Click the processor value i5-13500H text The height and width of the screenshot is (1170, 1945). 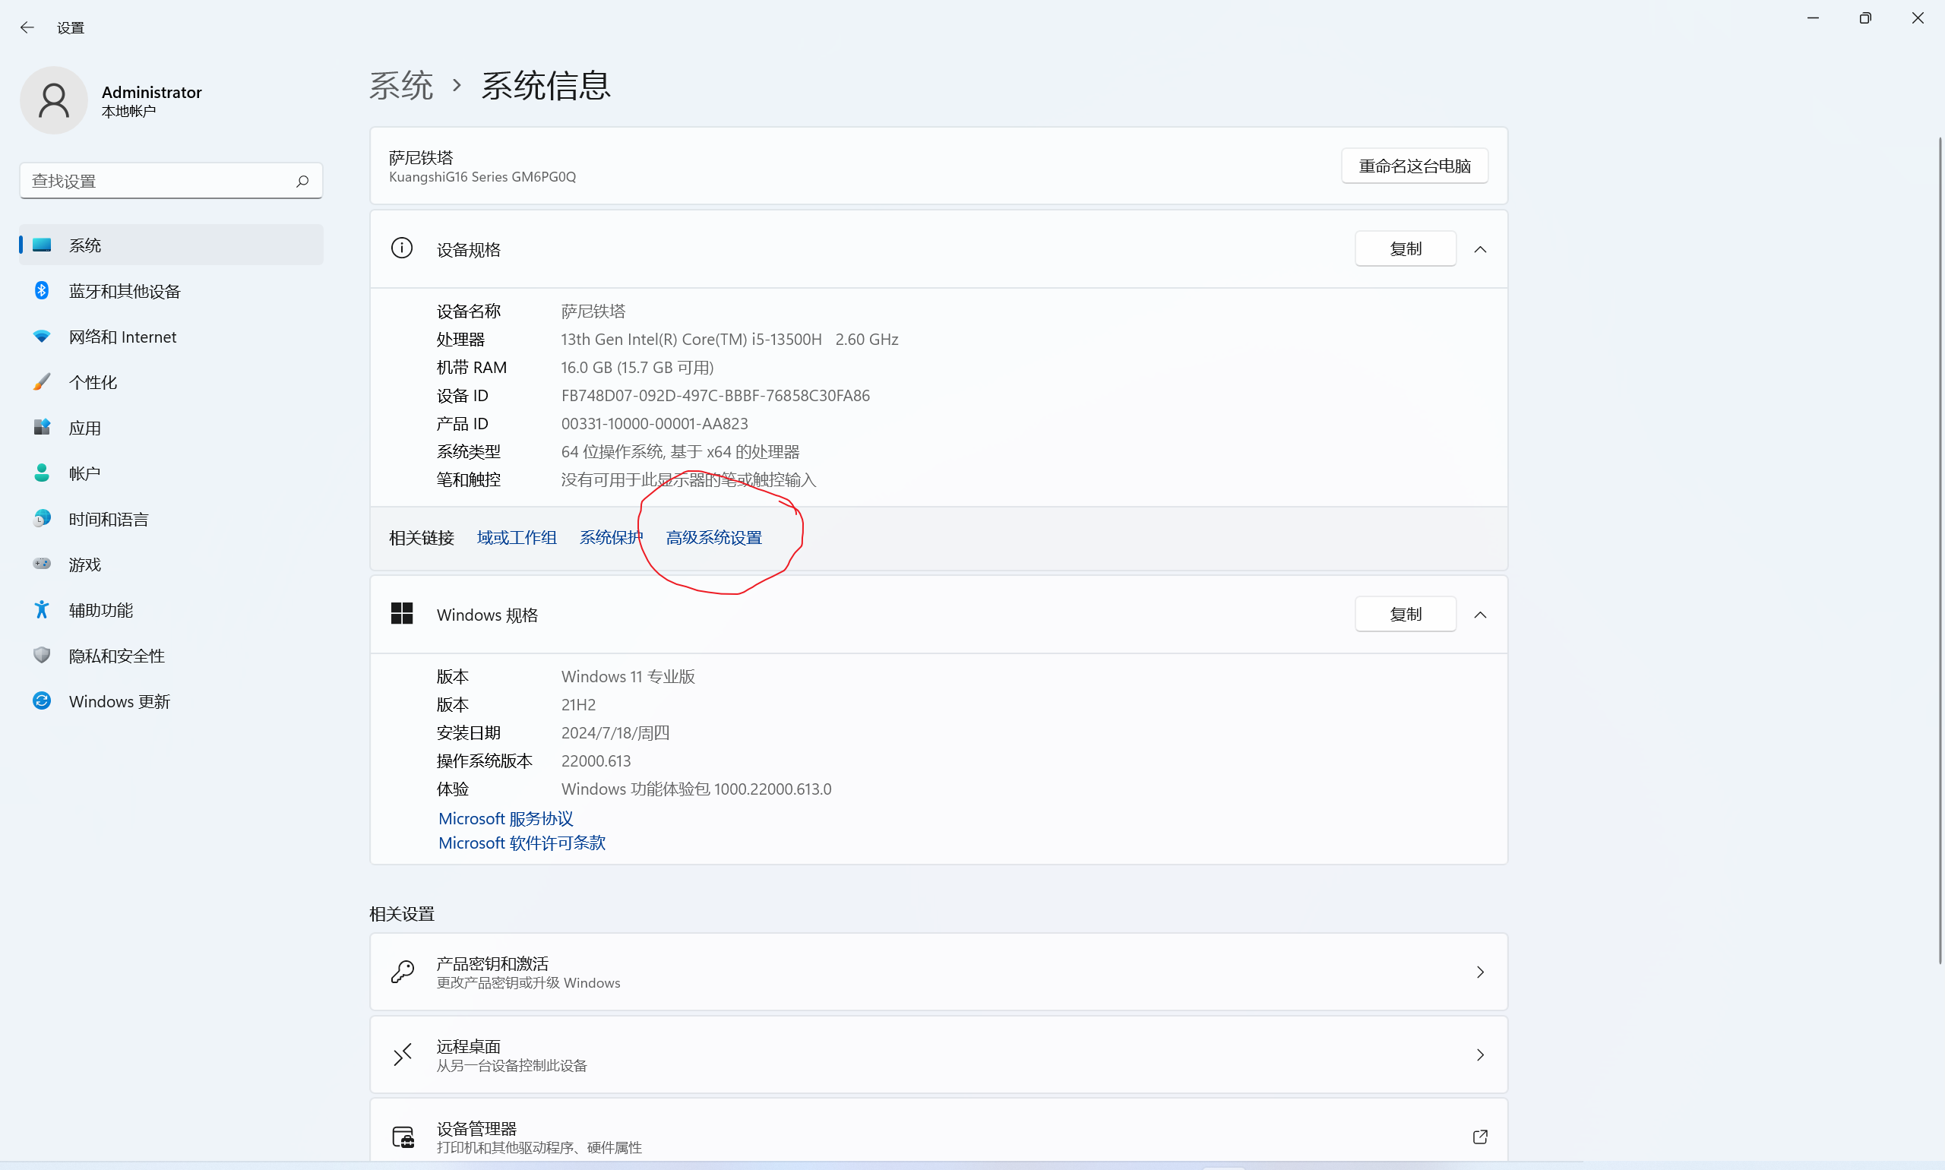click(729, 340)
